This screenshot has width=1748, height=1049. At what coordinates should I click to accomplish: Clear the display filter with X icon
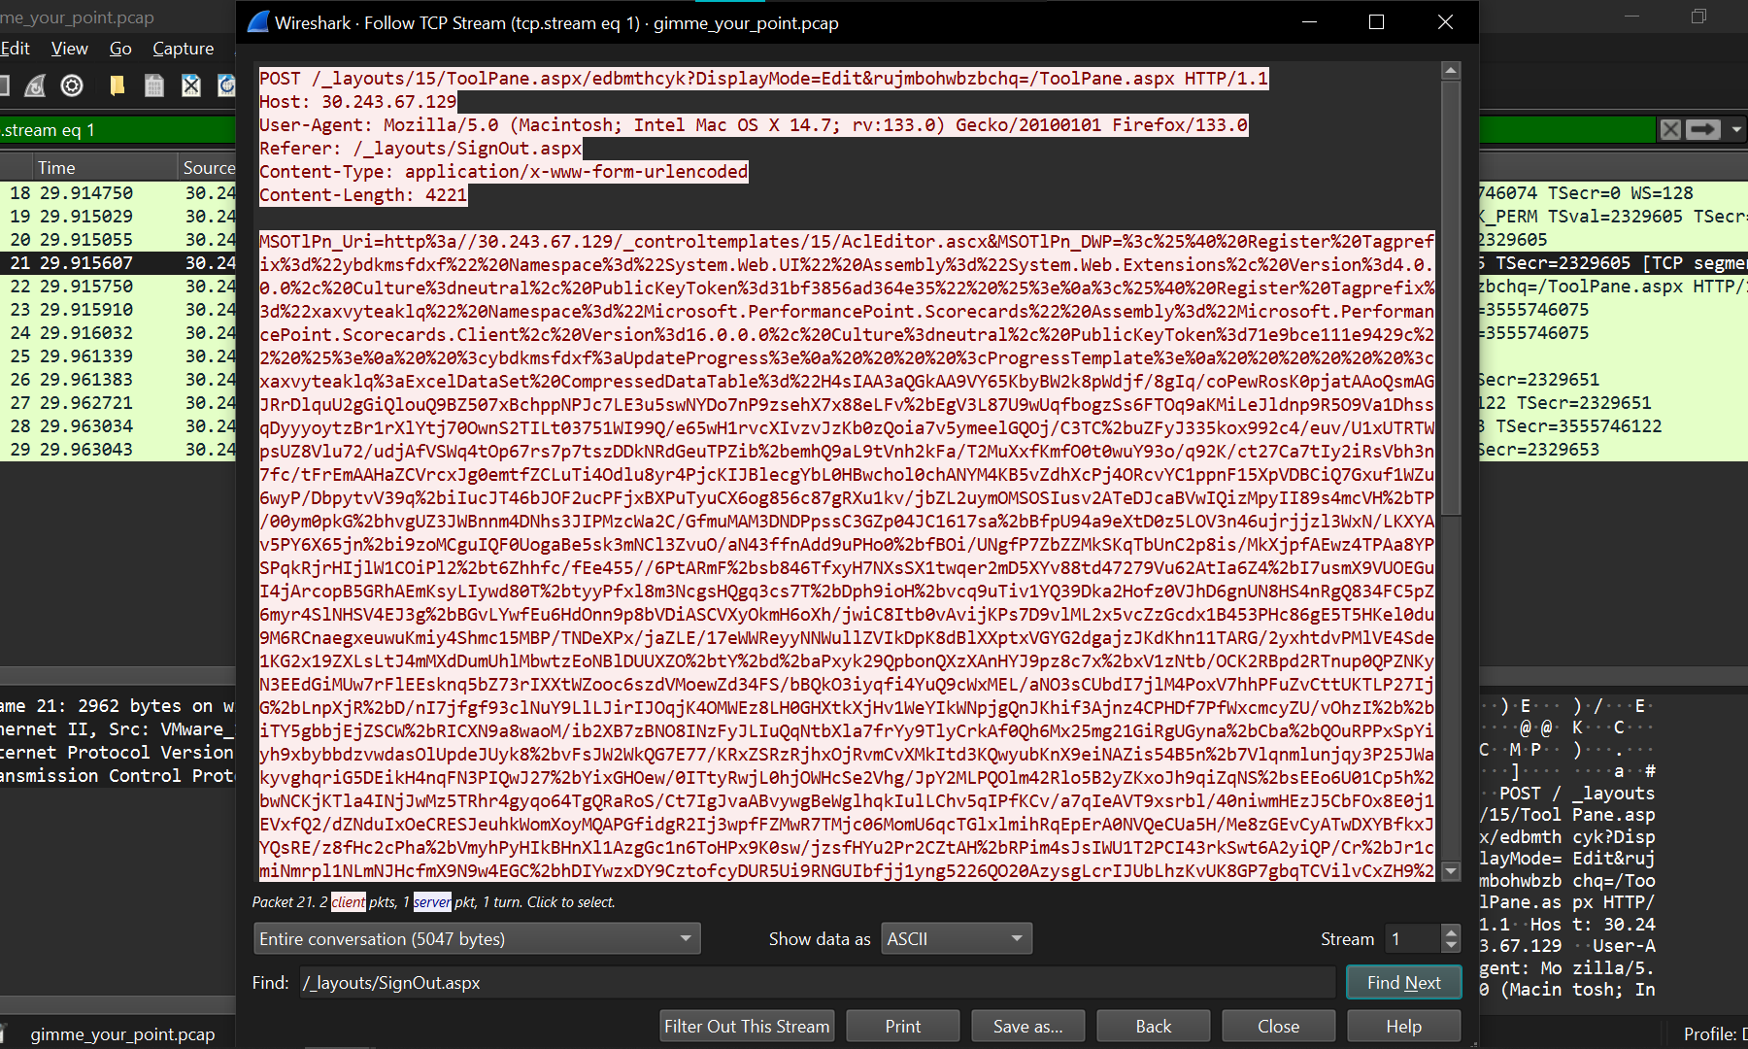click(x=1670, y=129)
